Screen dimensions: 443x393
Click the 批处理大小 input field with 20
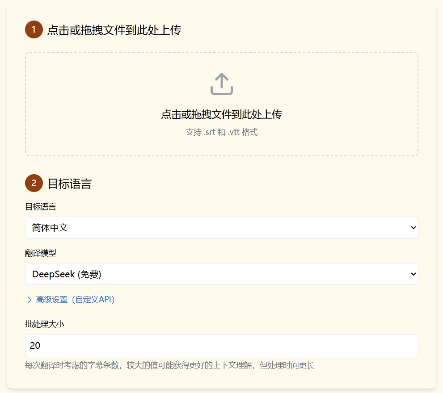[x=222, y=346]
